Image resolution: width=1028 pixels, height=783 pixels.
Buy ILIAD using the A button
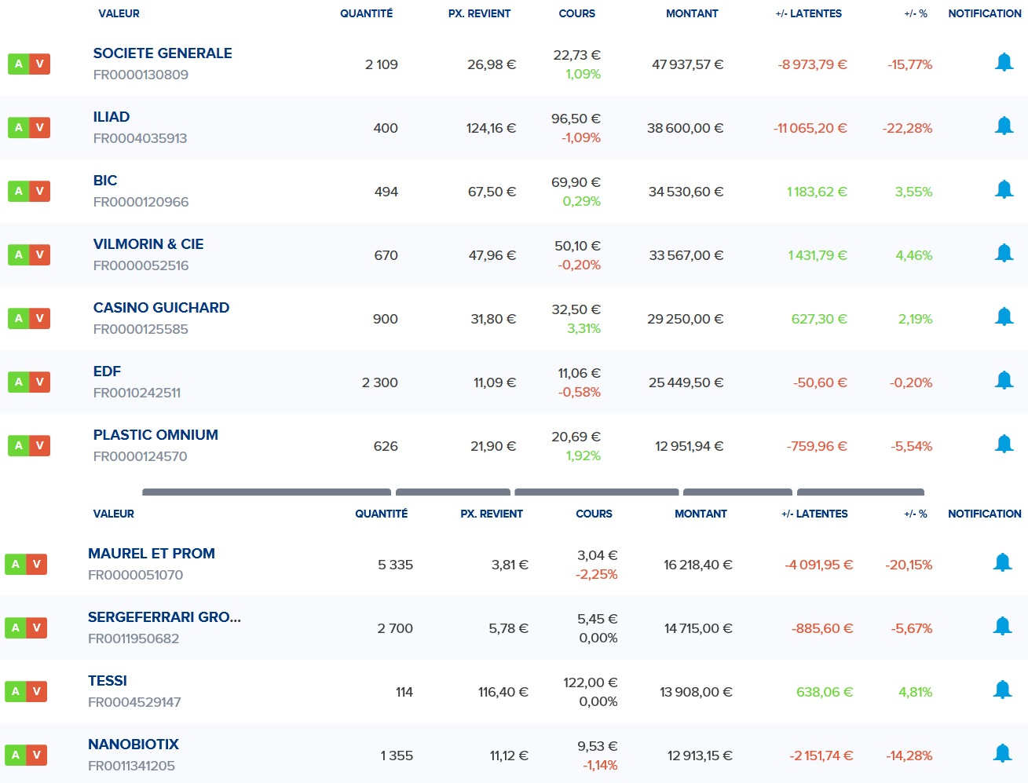pyautogui.click(x=19, y=128)
